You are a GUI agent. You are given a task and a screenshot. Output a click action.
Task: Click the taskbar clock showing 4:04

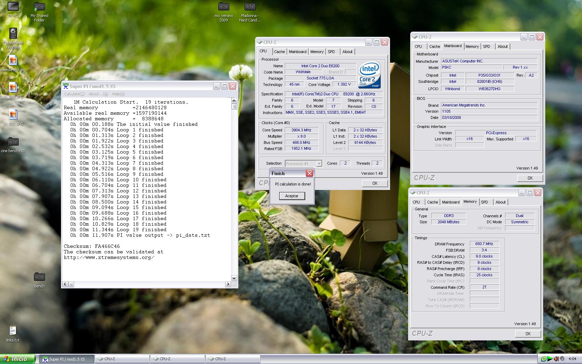pyautogui.click(x=572, y=359)
